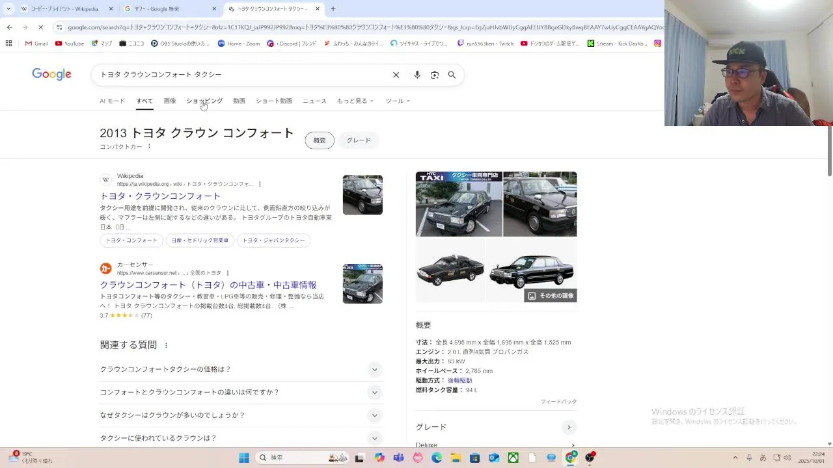833x468 pixels.
Task: Switch to the ヤフー - Google 検索 tab
Action: 170,9
